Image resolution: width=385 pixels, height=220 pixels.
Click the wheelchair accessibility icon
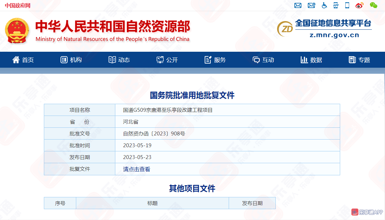click(x=324, y=5)
